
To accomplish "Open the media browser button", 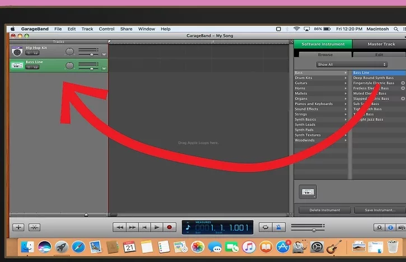I will point(402,227).
